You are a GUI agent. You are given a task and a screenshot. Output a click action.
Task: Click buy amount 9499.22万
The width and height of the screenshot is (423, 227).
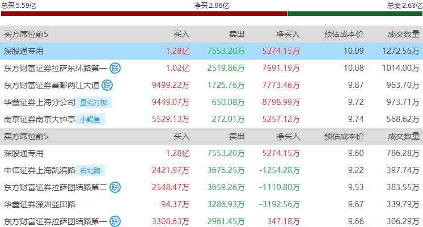[x=171, y=85]
